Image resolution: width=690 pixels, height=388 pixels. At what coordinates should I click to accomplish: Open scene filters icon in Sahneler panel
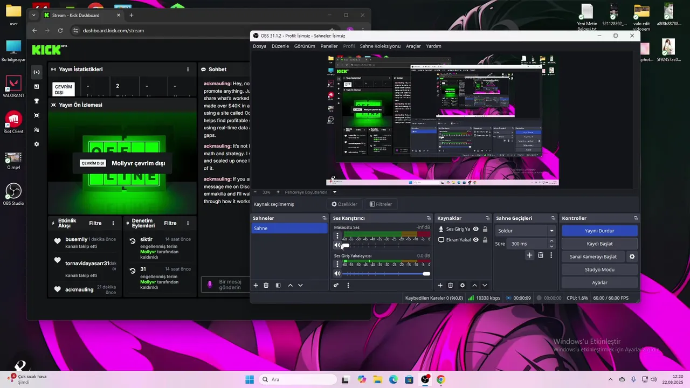(278, 285)
